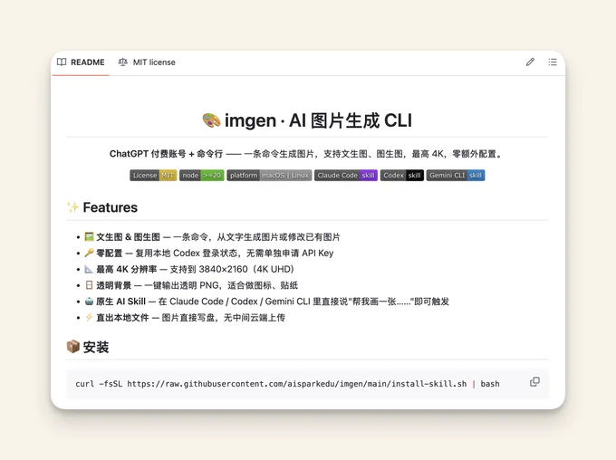This screenshot has width=616, height=460.
Task: Click the License MIT badge
Action: coord(153,175)
